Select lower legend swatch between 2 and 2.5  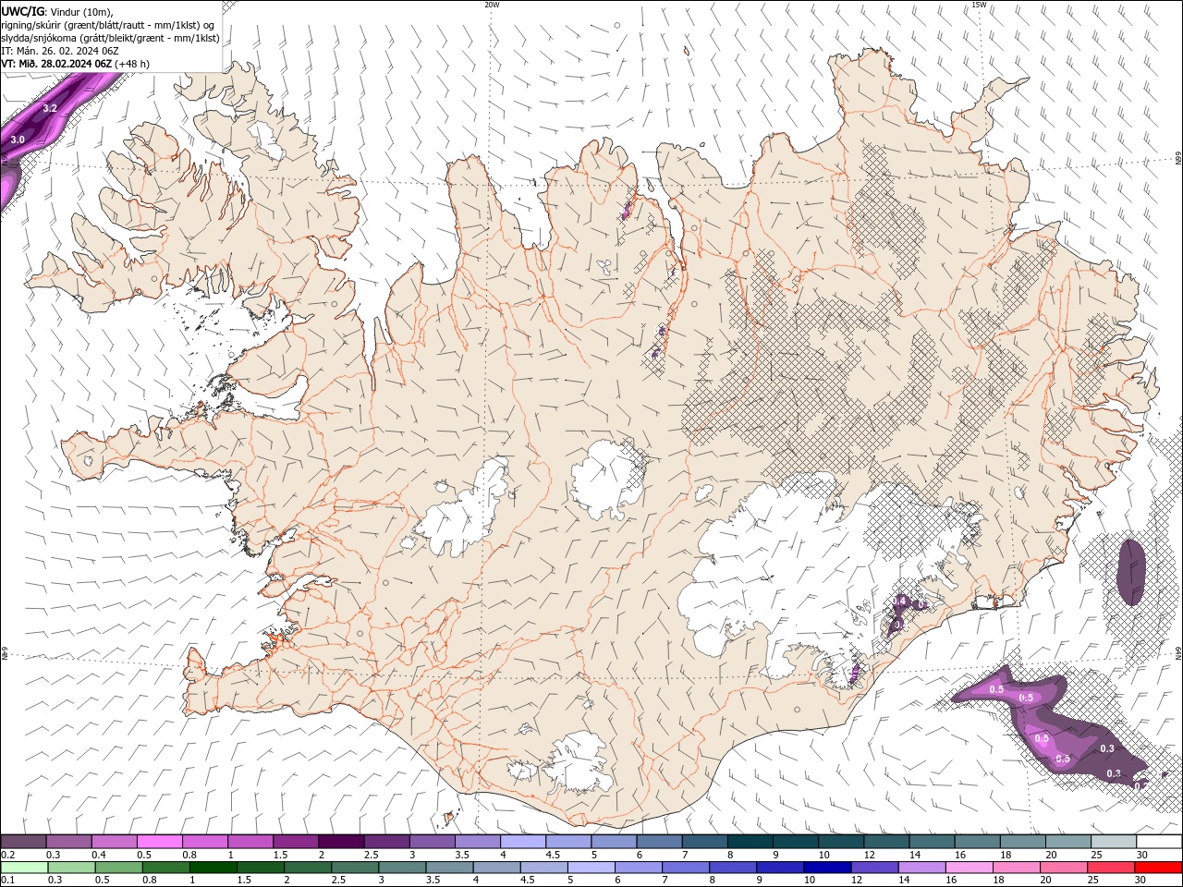pos(308,868)
